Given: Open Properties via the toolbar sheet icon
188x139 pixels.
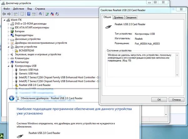Looking at the screenshot, I should tap(22, 14).
